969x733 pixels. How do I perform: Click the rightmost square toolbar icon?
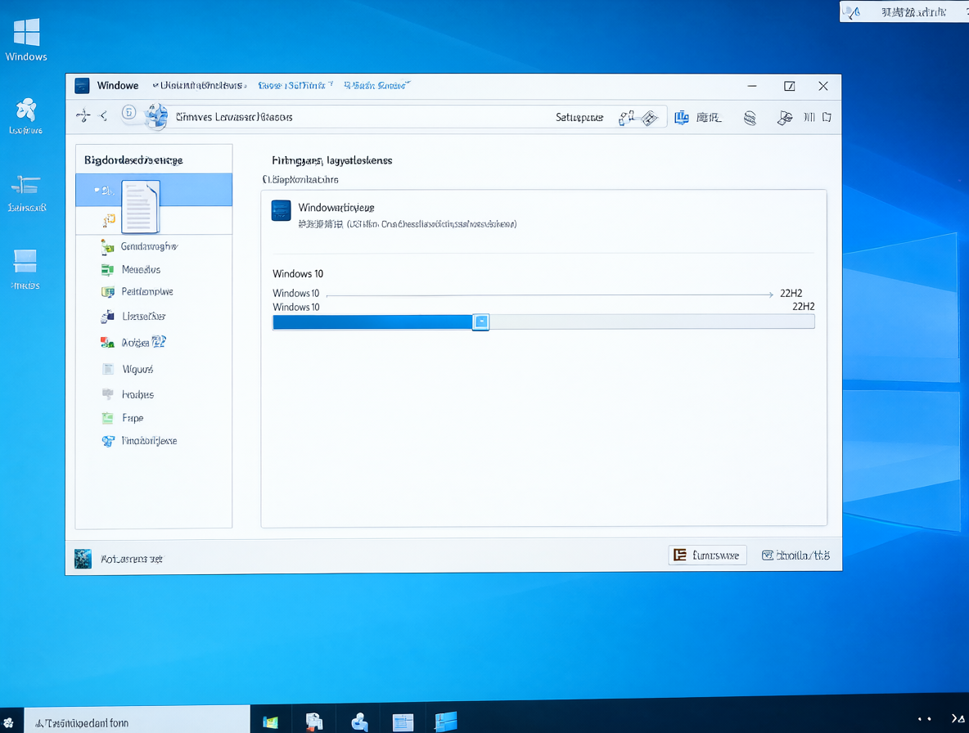click(827, 117)
